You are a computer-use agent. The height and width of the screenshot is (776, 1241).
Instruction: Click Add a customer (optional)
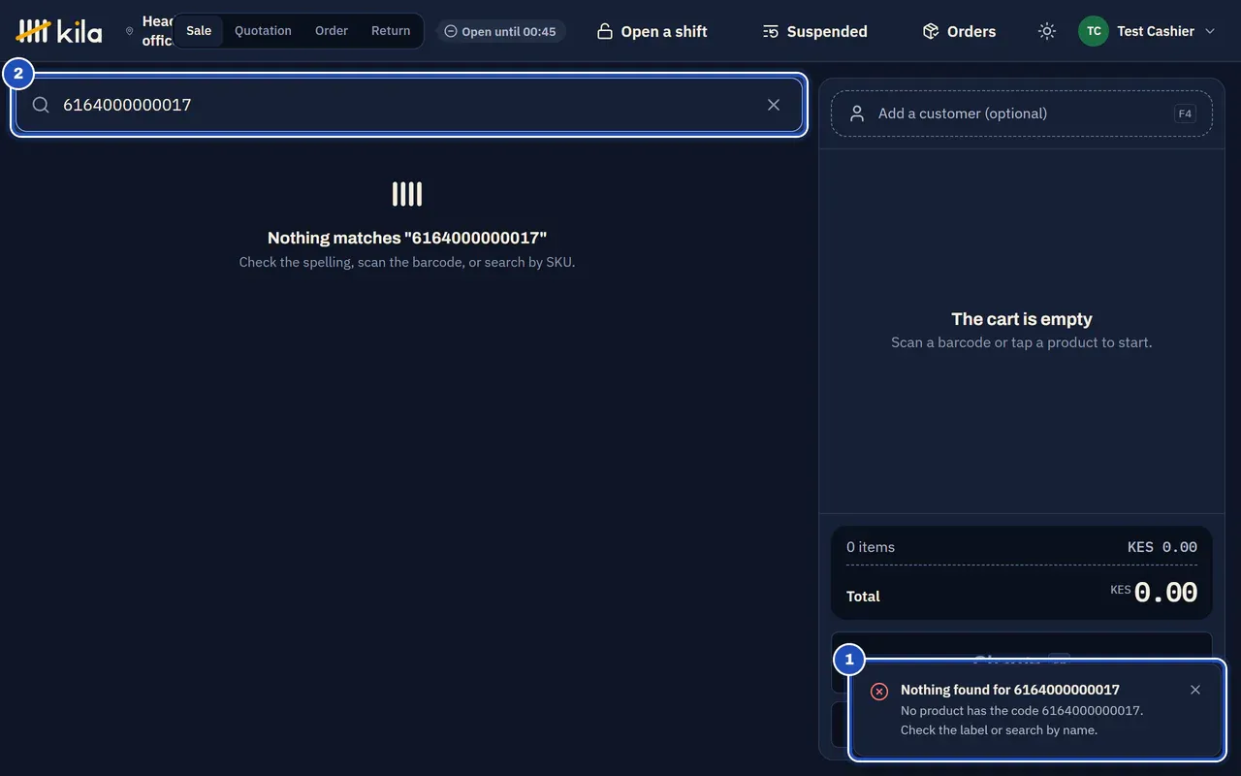(1022, 113)
